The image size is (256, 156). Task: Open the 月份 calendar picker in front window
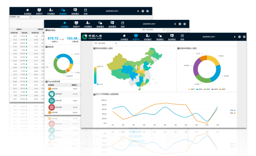tap(116, 43)
